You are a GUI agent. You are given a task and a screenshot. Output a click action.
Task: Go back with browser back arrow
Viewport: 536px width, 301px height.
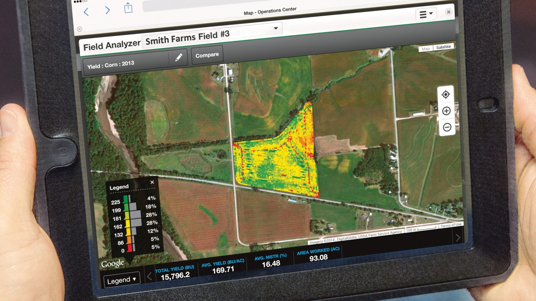coord(86,12)
